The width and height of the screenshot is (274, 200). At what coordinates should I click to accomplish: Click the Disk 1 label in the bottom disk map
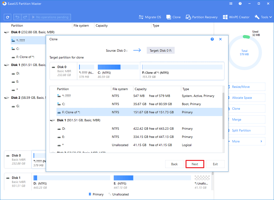(16, 178)
